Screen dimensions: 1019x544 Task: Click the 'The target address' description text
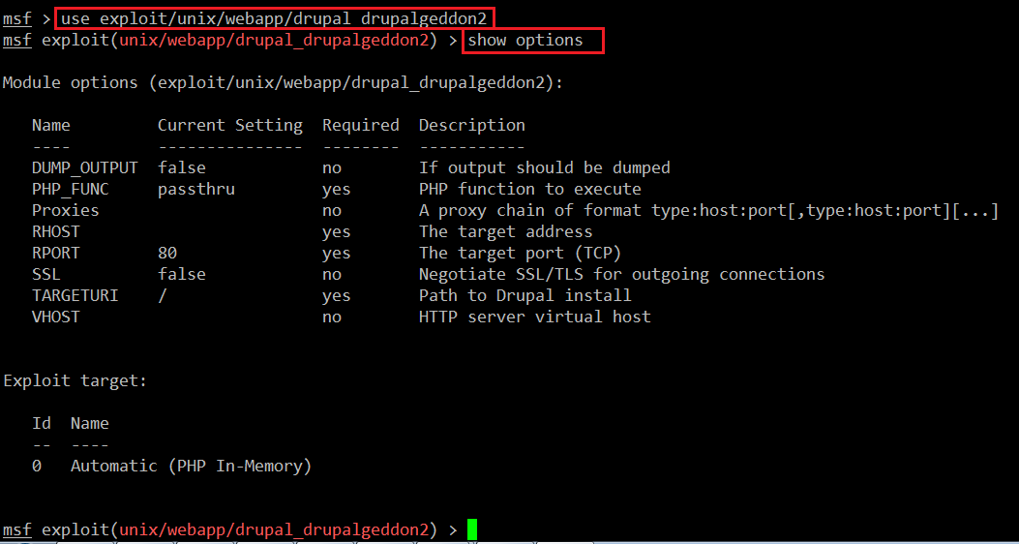point(505,231)
